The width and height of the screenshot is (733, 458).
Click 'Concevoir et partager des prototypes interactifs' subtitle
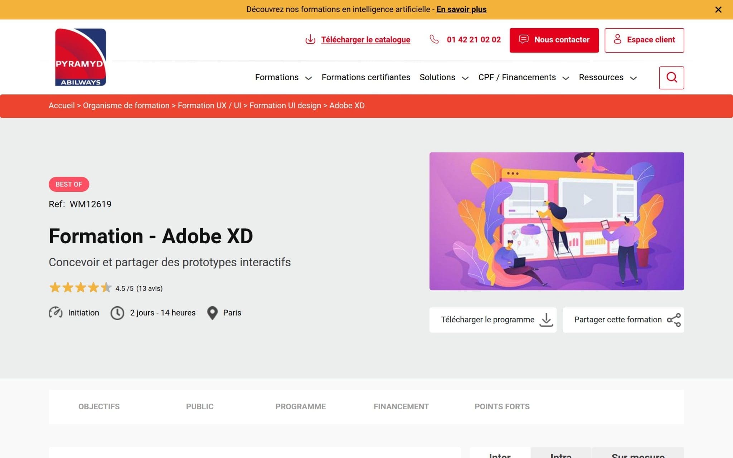coord(170,262)
